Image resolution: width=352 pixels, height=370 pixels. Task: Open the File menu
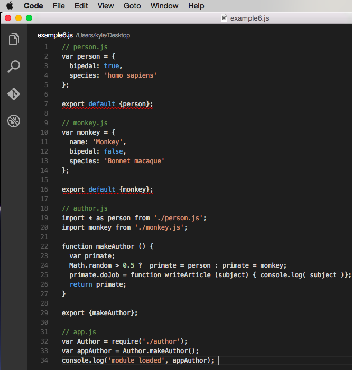point(59,6)
